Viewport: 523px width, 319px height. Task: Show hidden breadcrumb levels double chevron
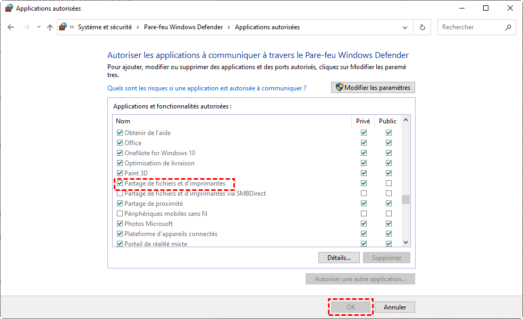pyautogui.click(x=72, y=27)
